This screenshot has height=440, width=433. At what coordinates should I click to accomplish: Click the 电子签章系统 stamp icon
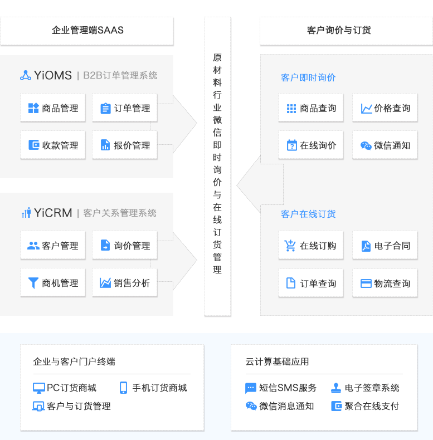pyautogui.click(x=336, y=388)
